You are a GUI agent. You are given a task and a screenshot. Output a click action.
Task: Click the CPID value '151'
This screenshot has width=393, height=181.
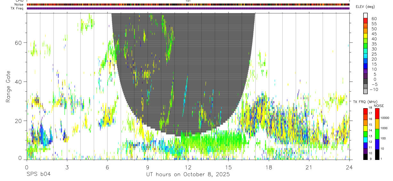[188, 1]
